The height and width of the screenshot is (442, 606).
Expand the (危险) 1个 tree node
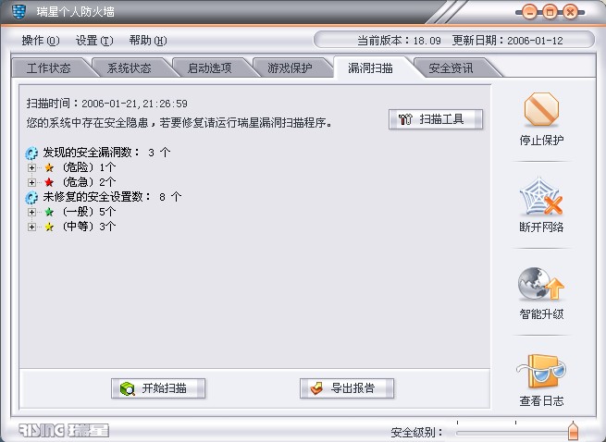(31, 167)
